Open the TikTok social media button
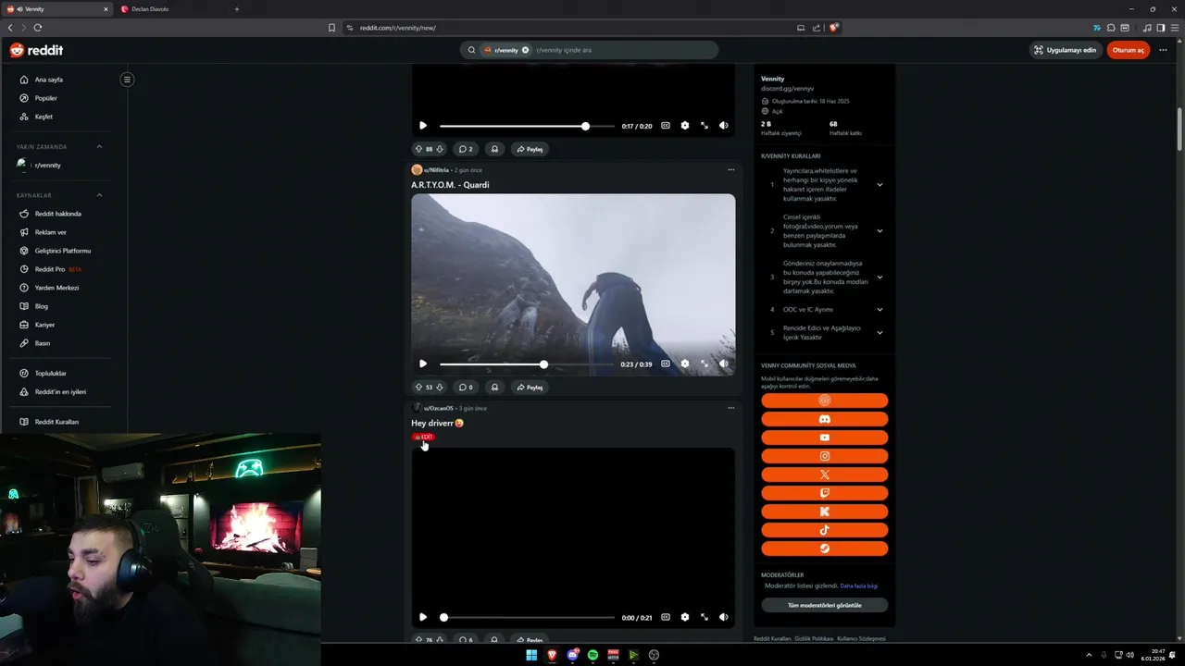The image size is (1185, 666). (824, 530)
